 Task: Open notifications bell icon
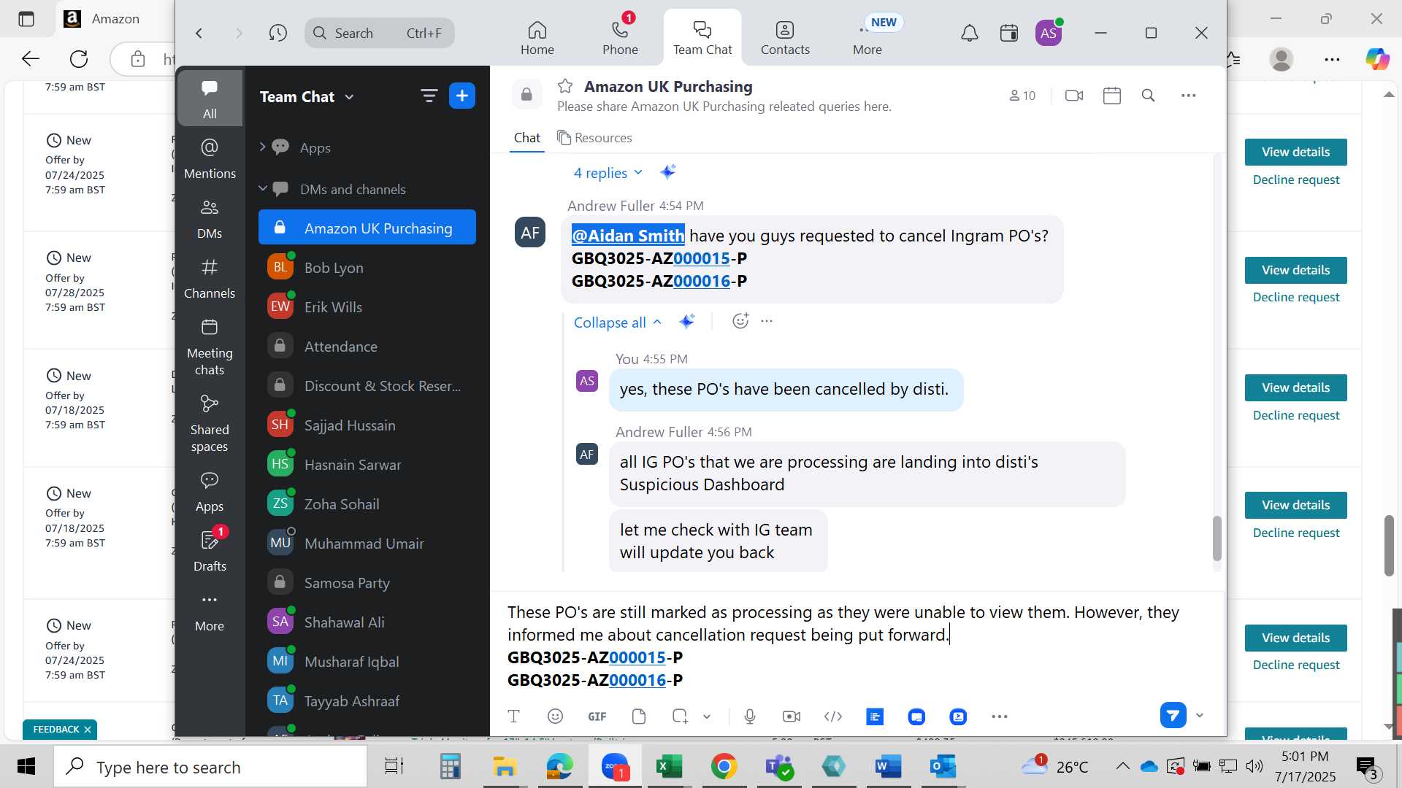pyautogui.click(x=970, y=33)
